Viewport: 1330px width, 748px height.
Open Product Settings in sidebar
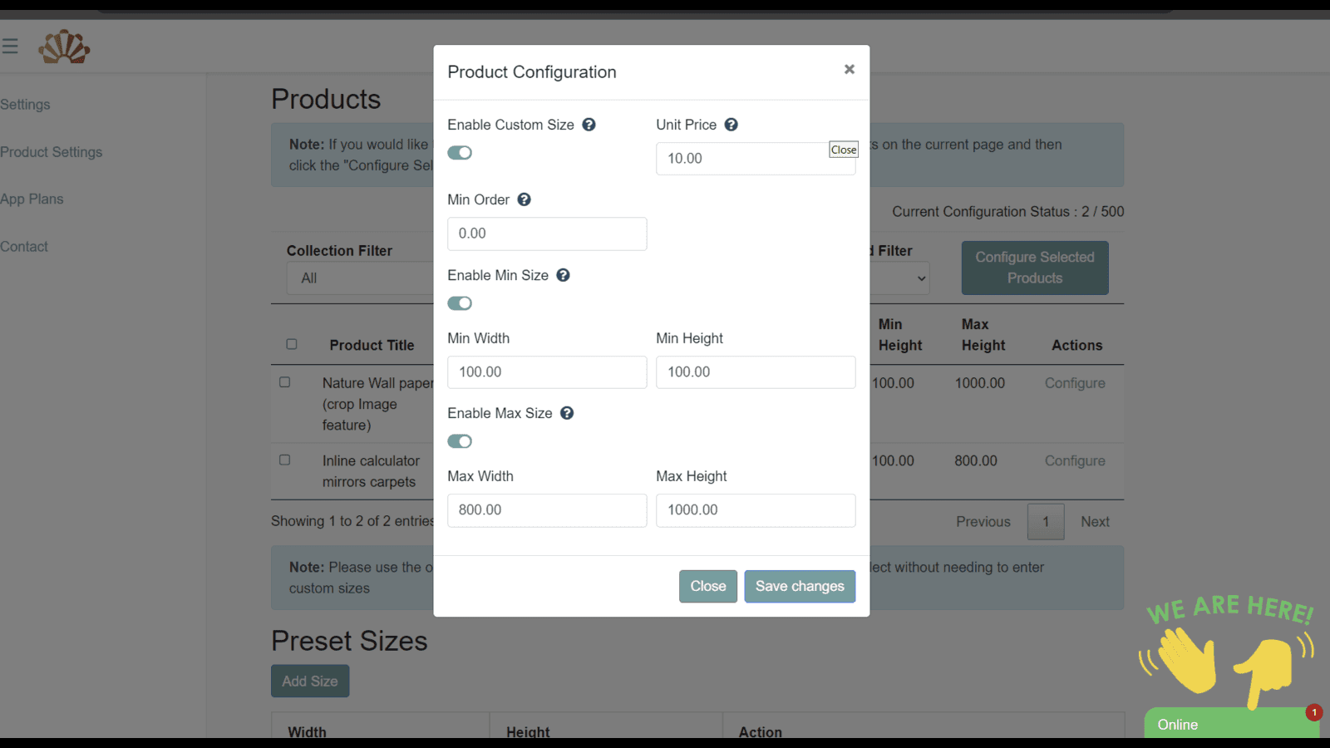click(52, 152)
